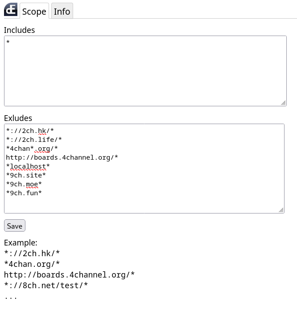297x314 pixels.
Task: Place cursor on the *4chan*.org/* exclude line
Action: (32, 149)
